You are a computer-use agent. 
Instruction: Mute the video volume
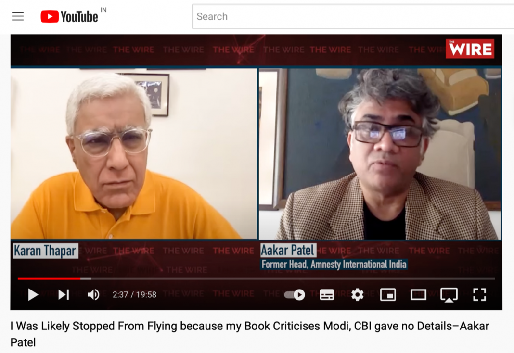pyautogui.click(x=93, y=295)
